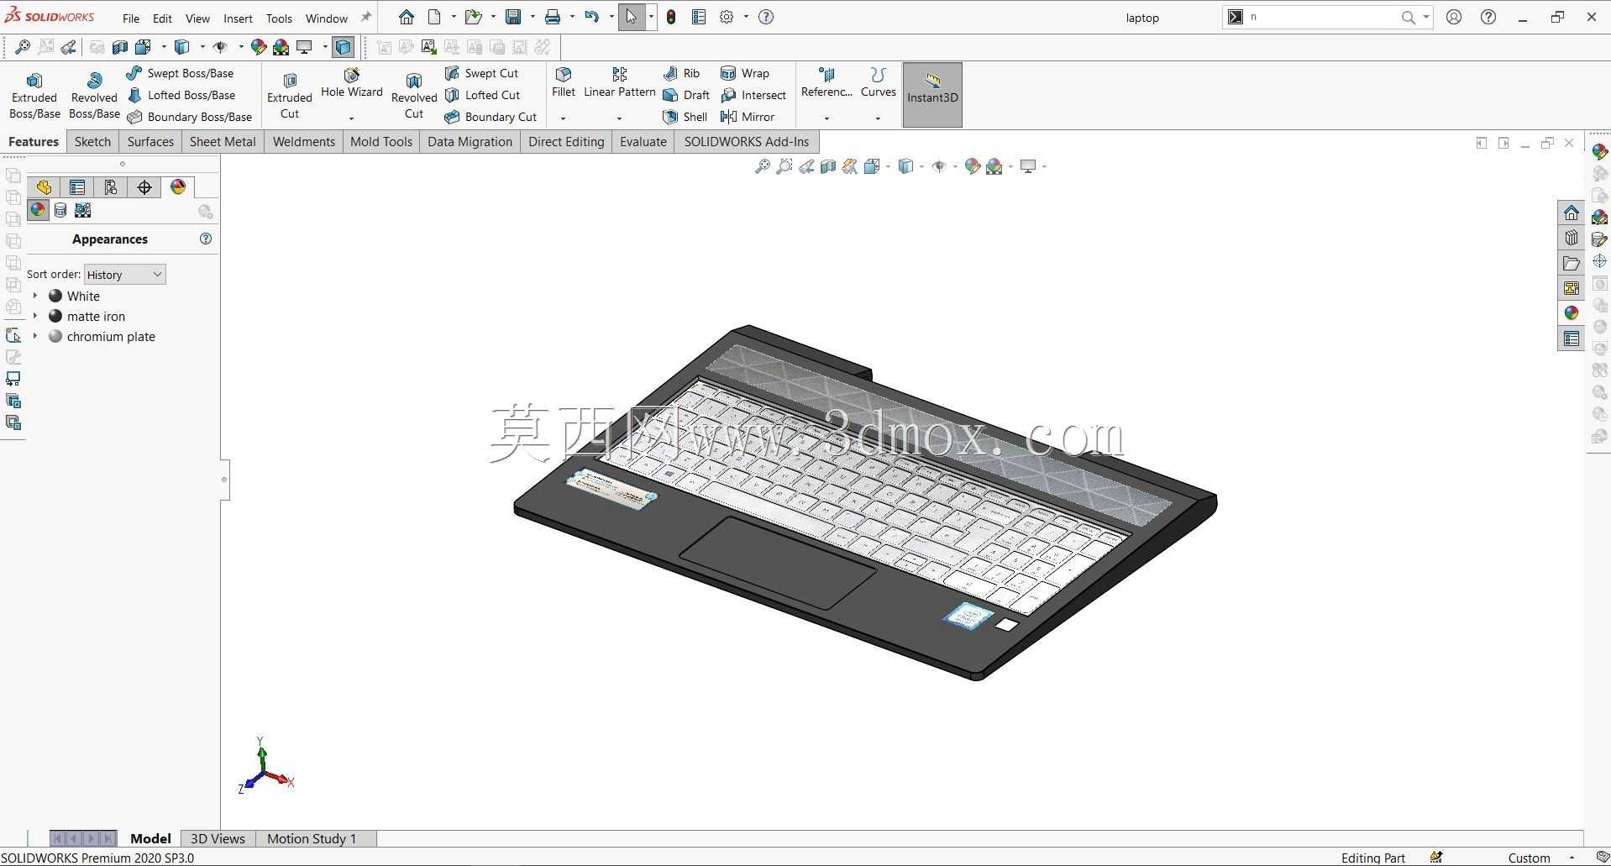This screenshot has width=1611, height=866.
Task: Click the Curves tool
Action: 878,83
